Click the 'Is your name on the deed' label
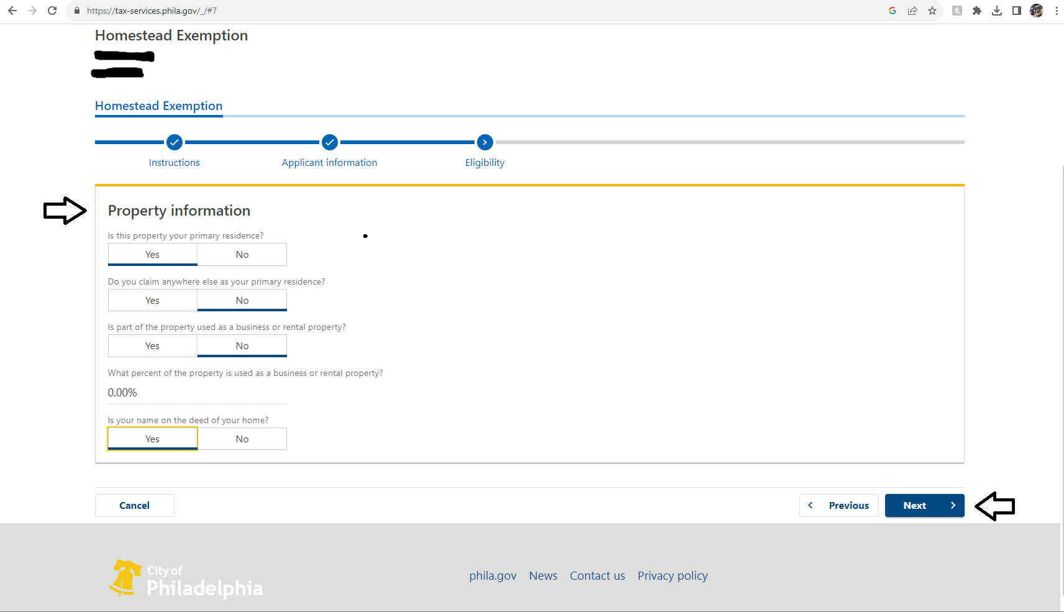 pos(188,421)
